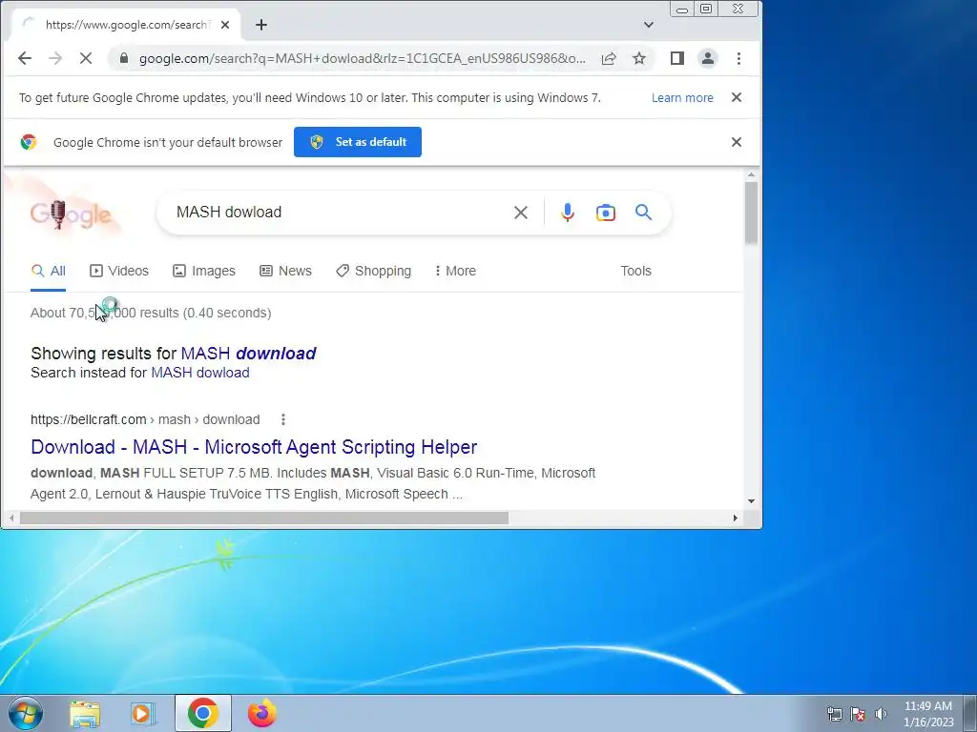Switch to the Images tab

click(x=204, y=271)
